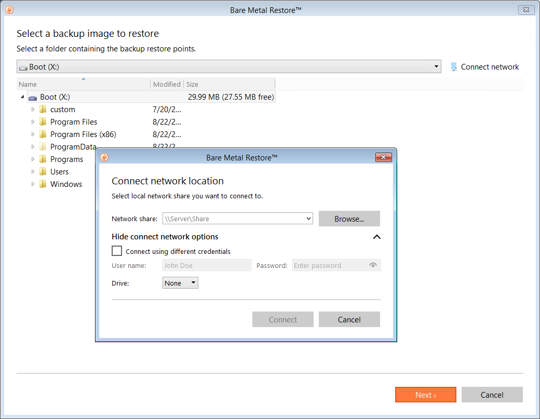Click the Boot (X:) drive icon in tree
Viewport: 540px width, 419px height.
coord(33,97)
